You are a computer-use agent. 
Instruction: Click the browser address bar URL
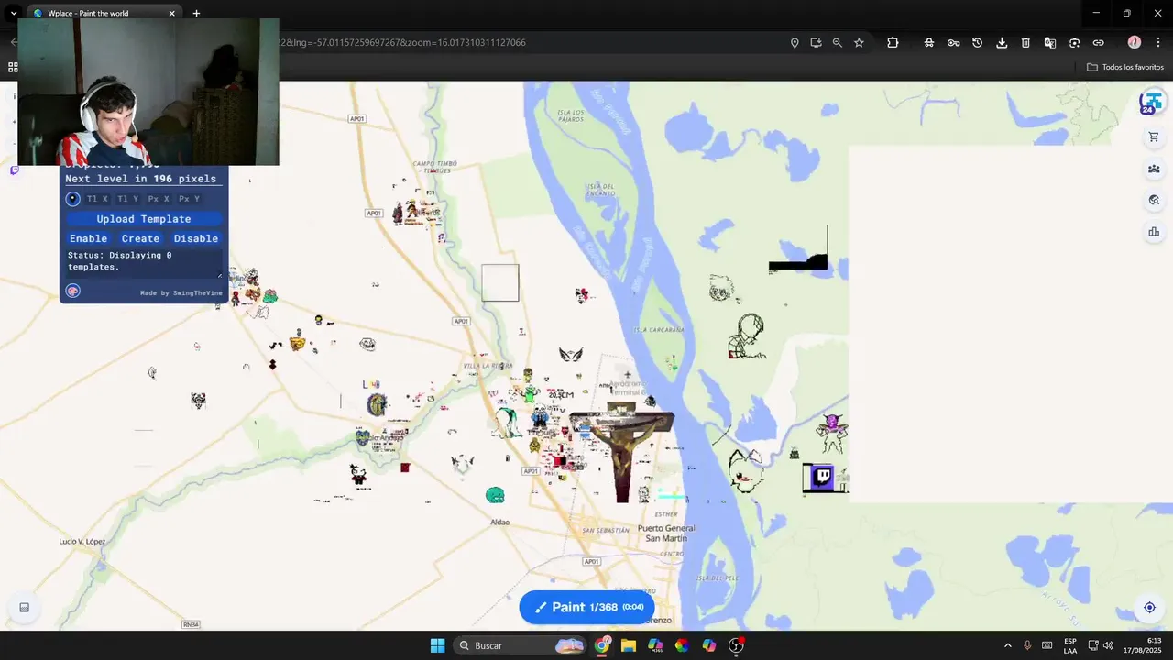(x=403, y=42)
